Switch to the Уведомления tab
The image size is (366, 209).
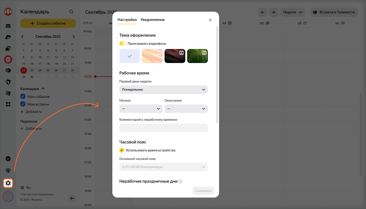152,20
